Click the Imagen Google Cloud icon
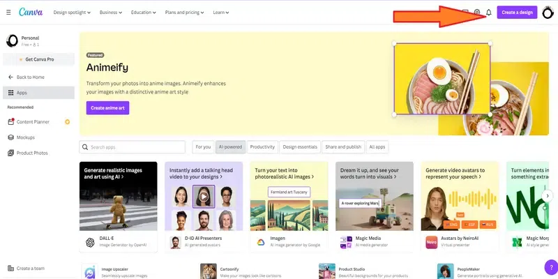 point(261,242)
